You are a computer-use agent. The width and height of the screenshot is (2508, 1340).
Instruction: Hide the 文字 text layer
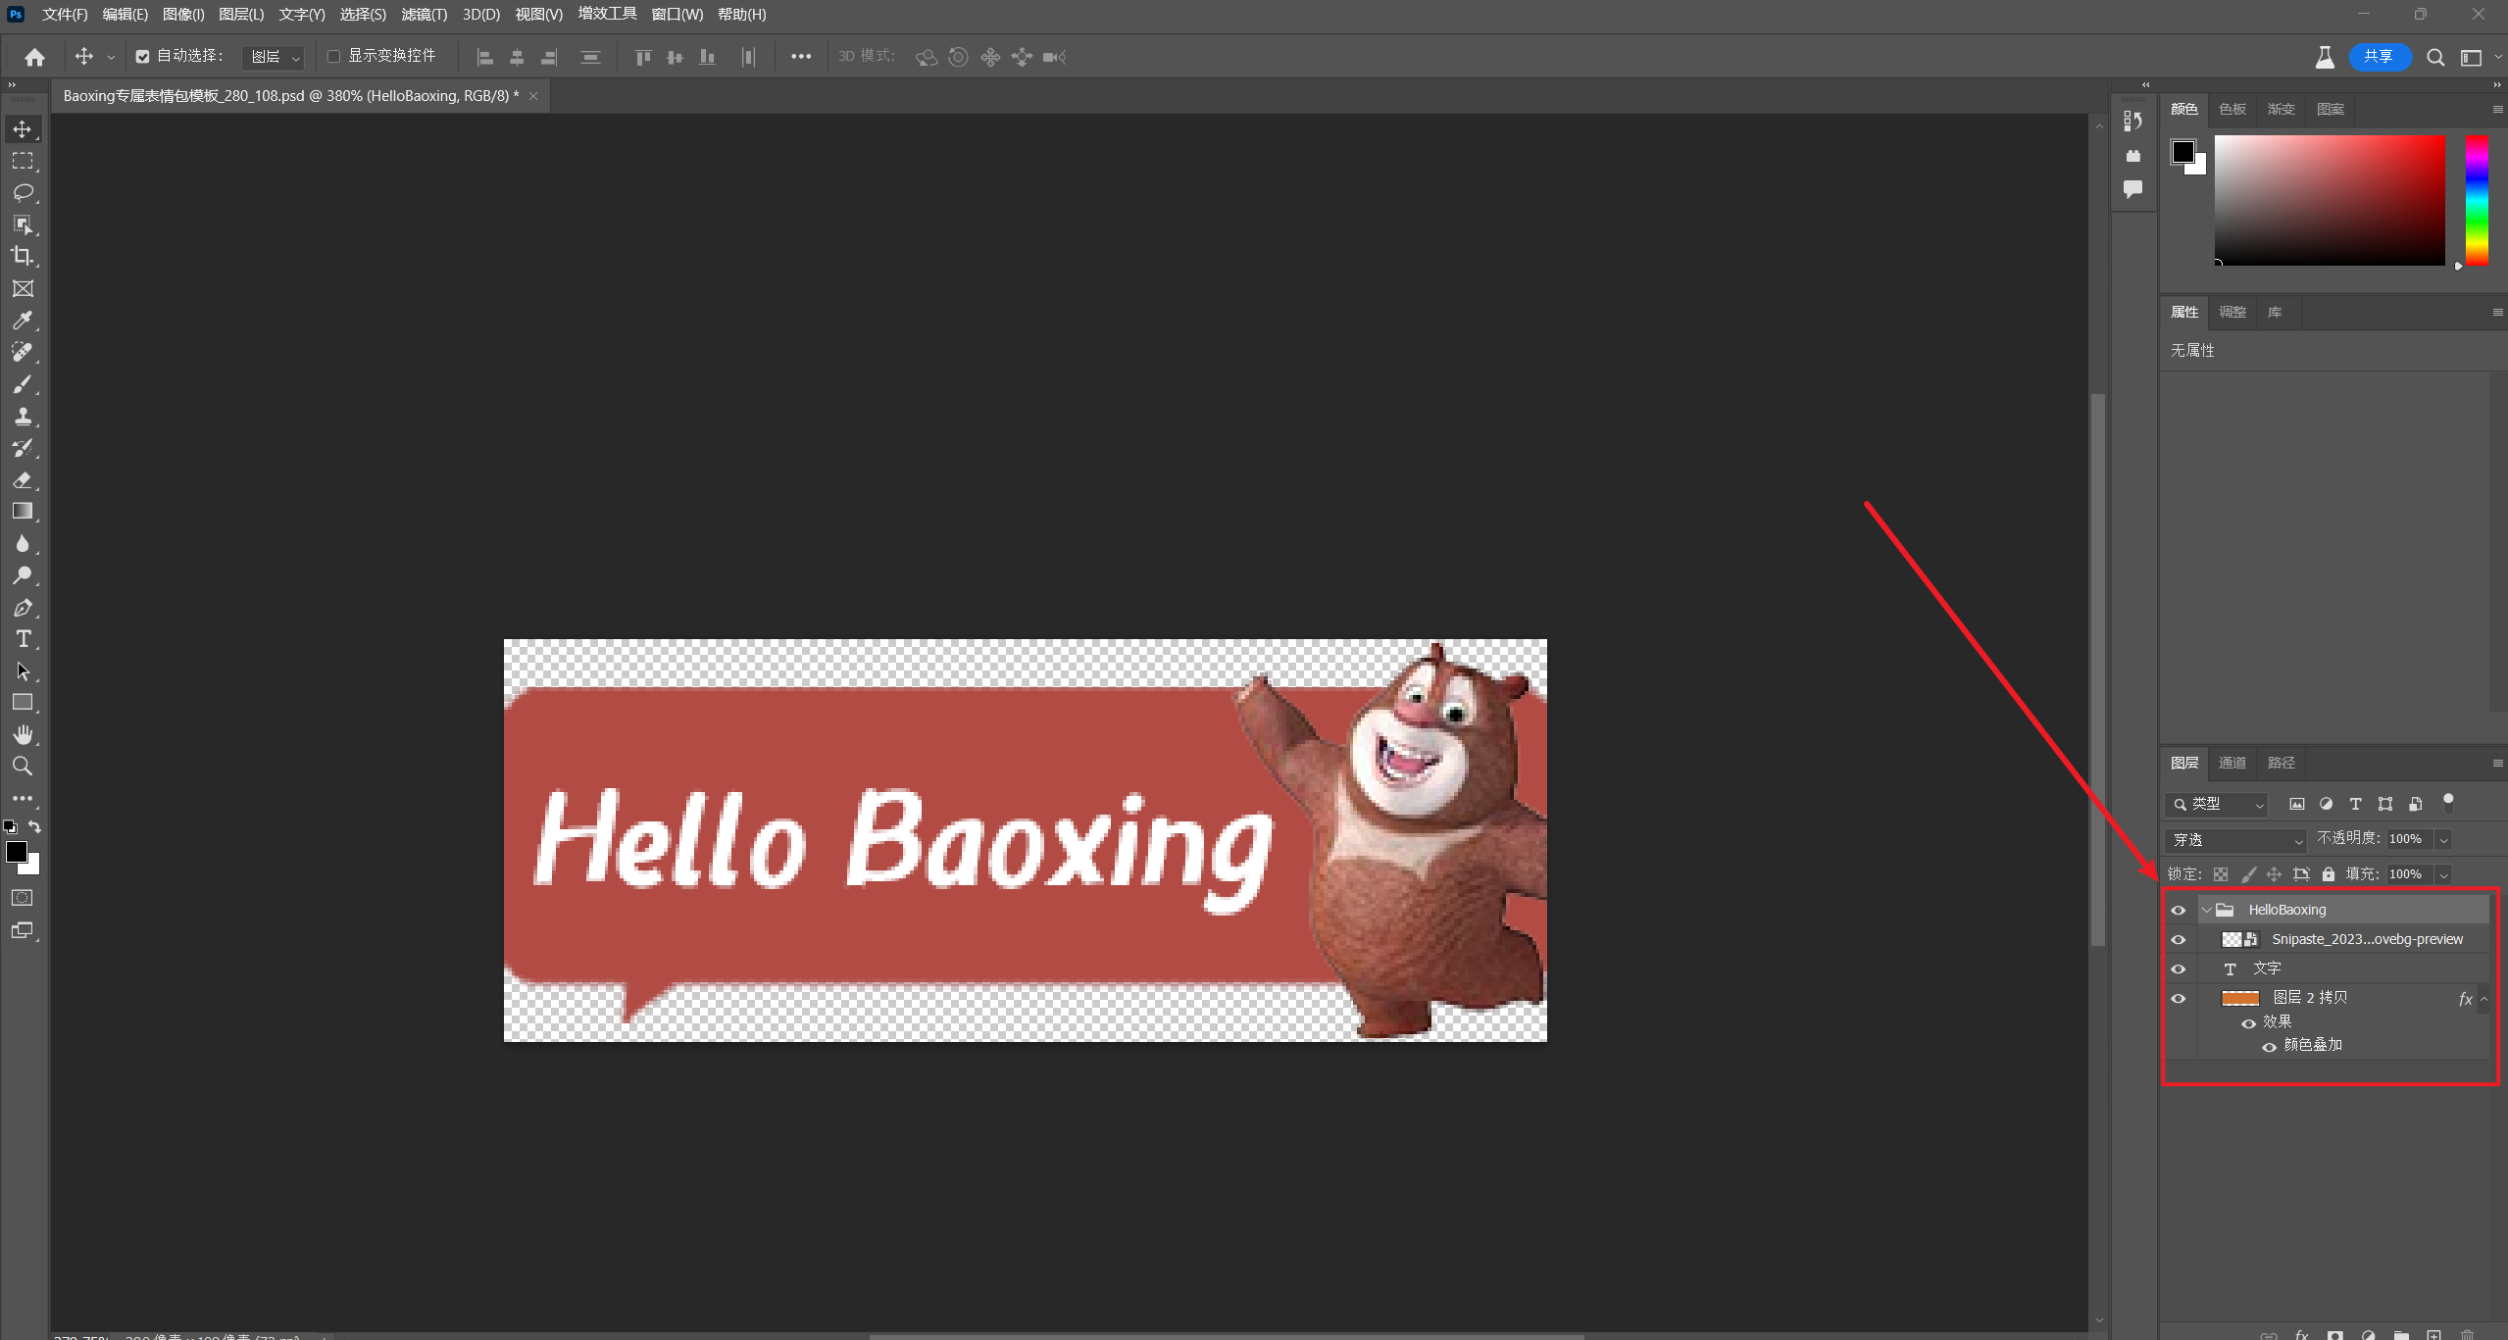(2179, 969)
